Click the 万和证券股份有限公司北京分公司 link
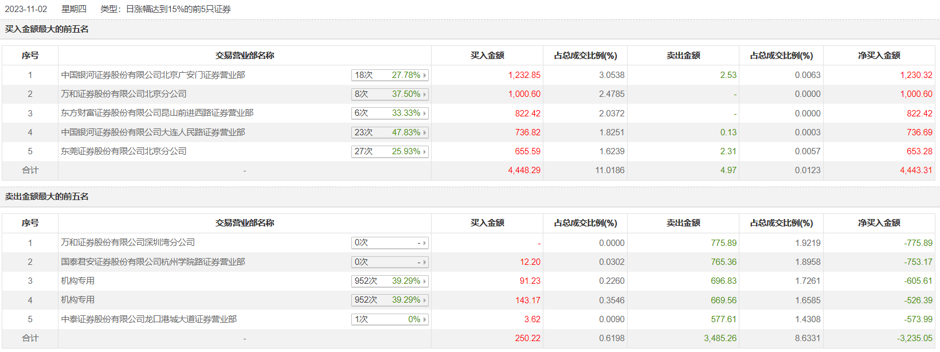This screenshot has width=940, height=352. tap(124, 94)
